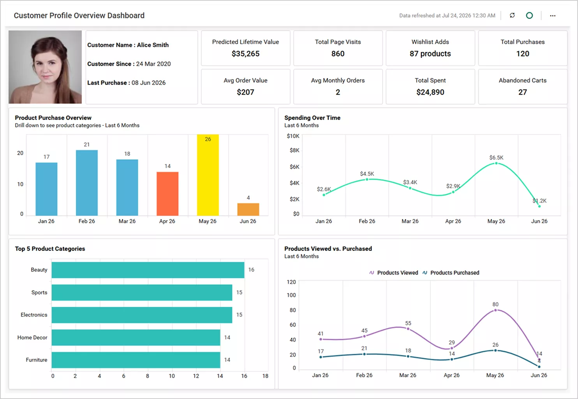Click the Sports category bar
Viewport: 578px width, 399px height.
pos(142,293)
